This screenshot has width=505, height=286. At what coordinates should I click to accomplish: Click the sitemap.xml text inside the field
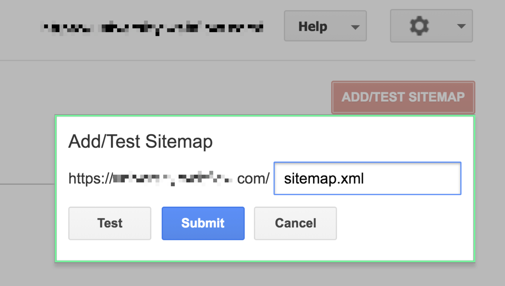tap(324, 179)
